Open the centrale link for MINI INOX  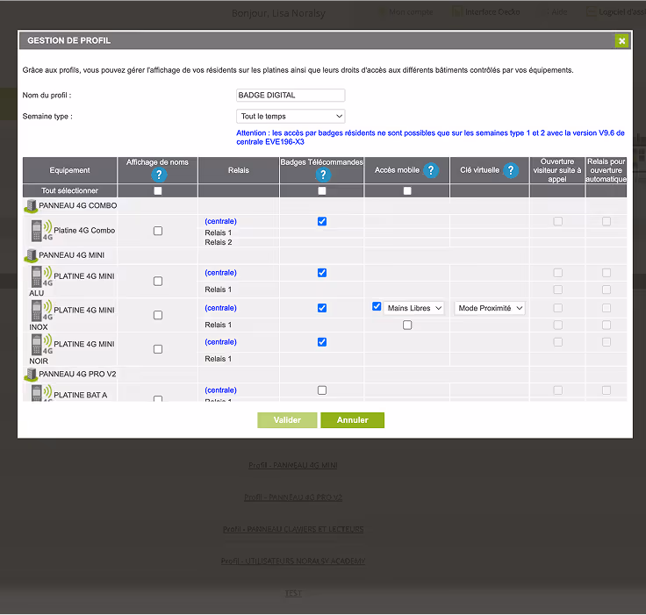(221, 309)
